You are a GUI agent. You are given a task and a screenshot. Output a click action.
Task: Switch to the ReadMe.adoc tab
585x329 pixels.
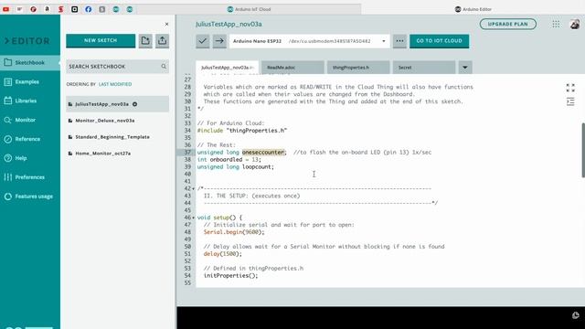[x=292, y=68]
